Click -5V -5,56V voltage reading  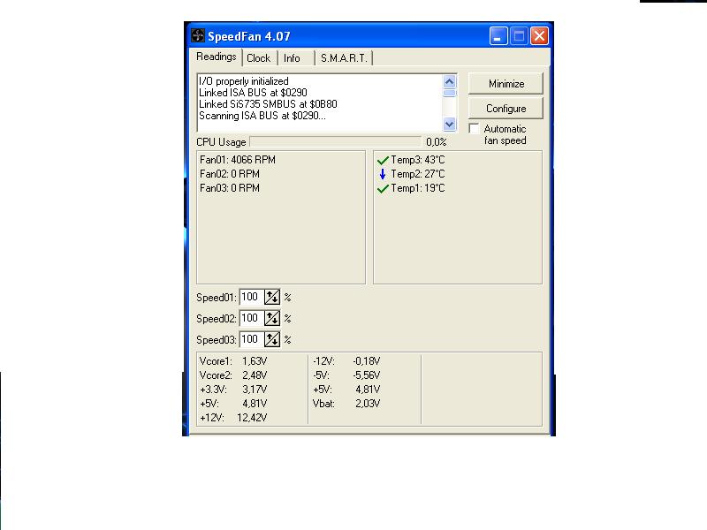346,375
